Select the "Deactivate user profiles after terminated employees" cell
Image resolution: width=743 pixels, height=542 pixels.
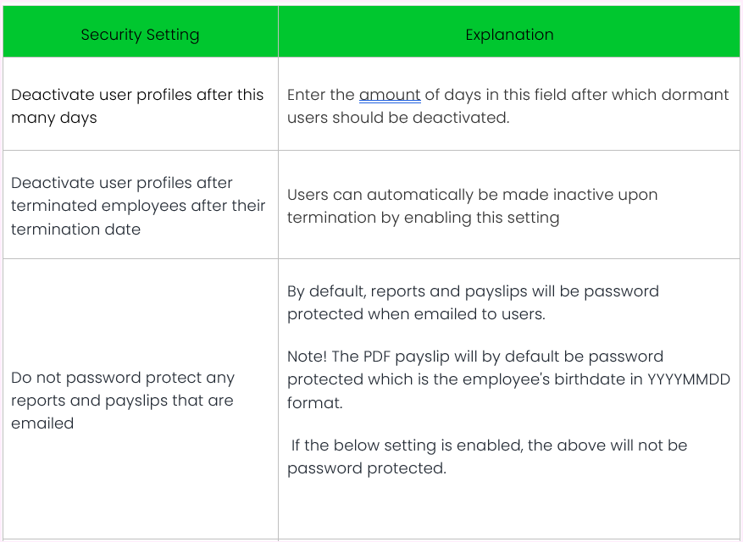[138, 206]
